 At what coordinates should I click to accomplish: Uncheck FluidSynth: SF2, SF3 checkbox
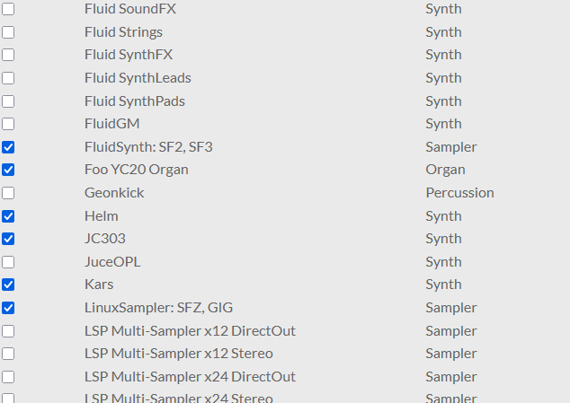[8, 147]
